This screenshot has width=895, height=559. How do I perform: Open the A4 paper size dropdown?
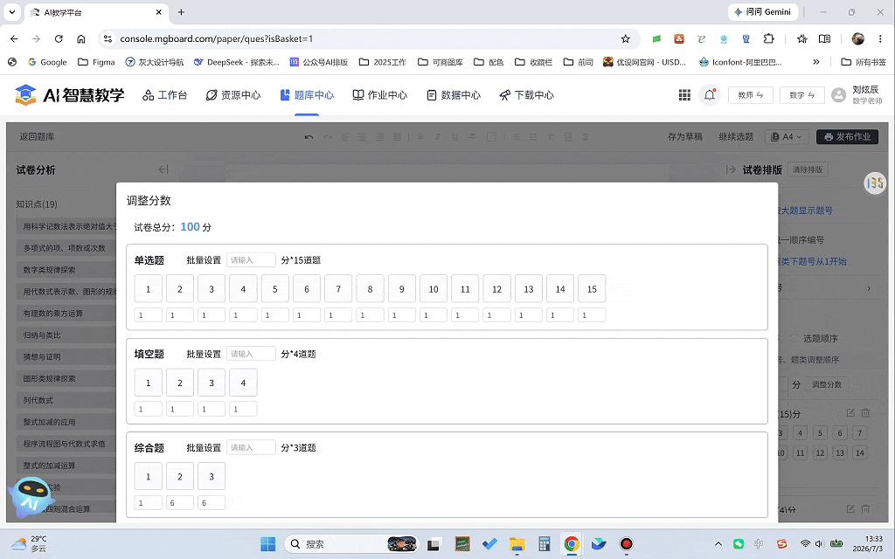[x=787, y=137]
